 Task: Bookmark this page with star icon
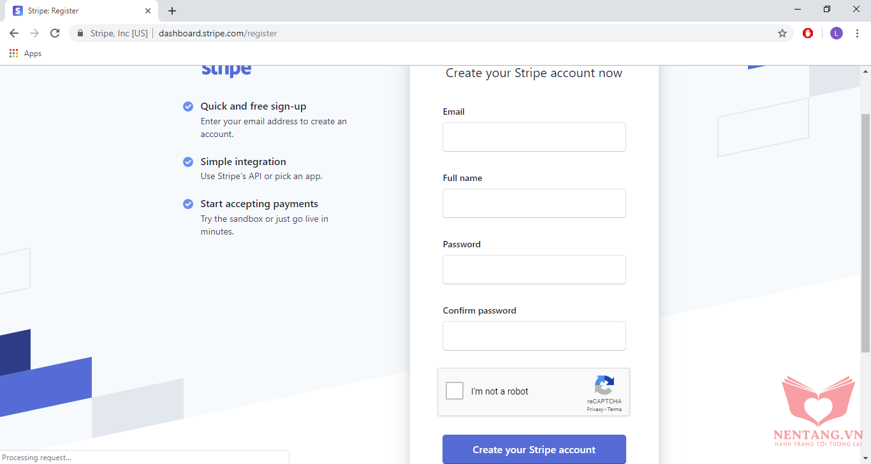coord(782,33)
